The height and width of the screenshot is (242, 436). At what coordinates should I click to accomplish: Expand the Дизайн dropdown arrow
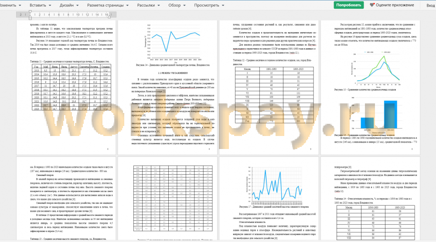pos(77,5)
